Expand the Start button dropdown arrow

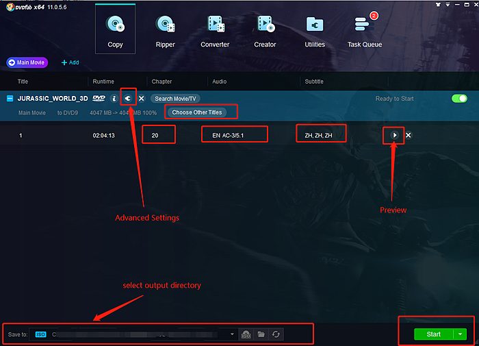pos(460,334)
